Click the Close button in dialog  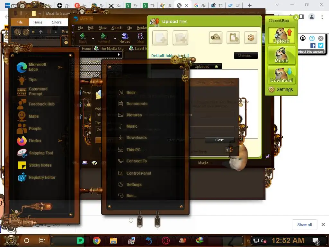tap(219, 140)
